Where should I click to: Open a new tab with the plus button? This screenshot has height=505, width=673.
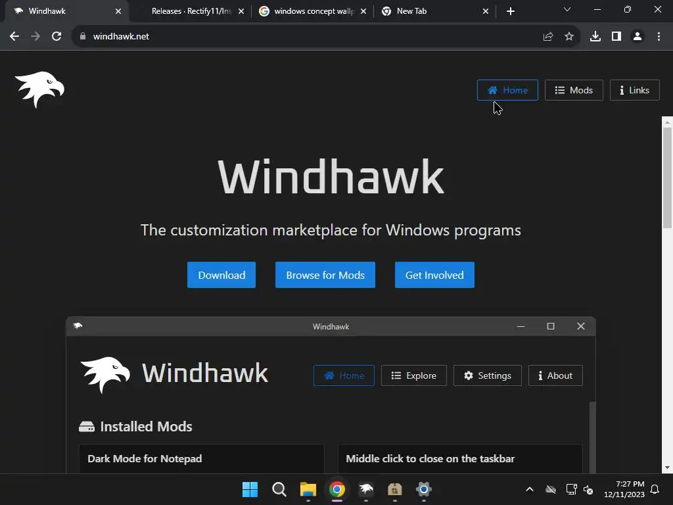coord(510,11)
